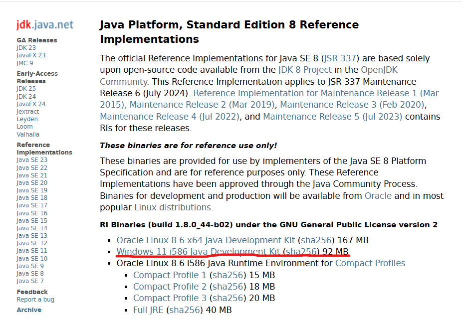Open Maintenance Release 5 (Jul 2023) link
The width and height of the screenshot is (462, 319).
coord(333,117)
